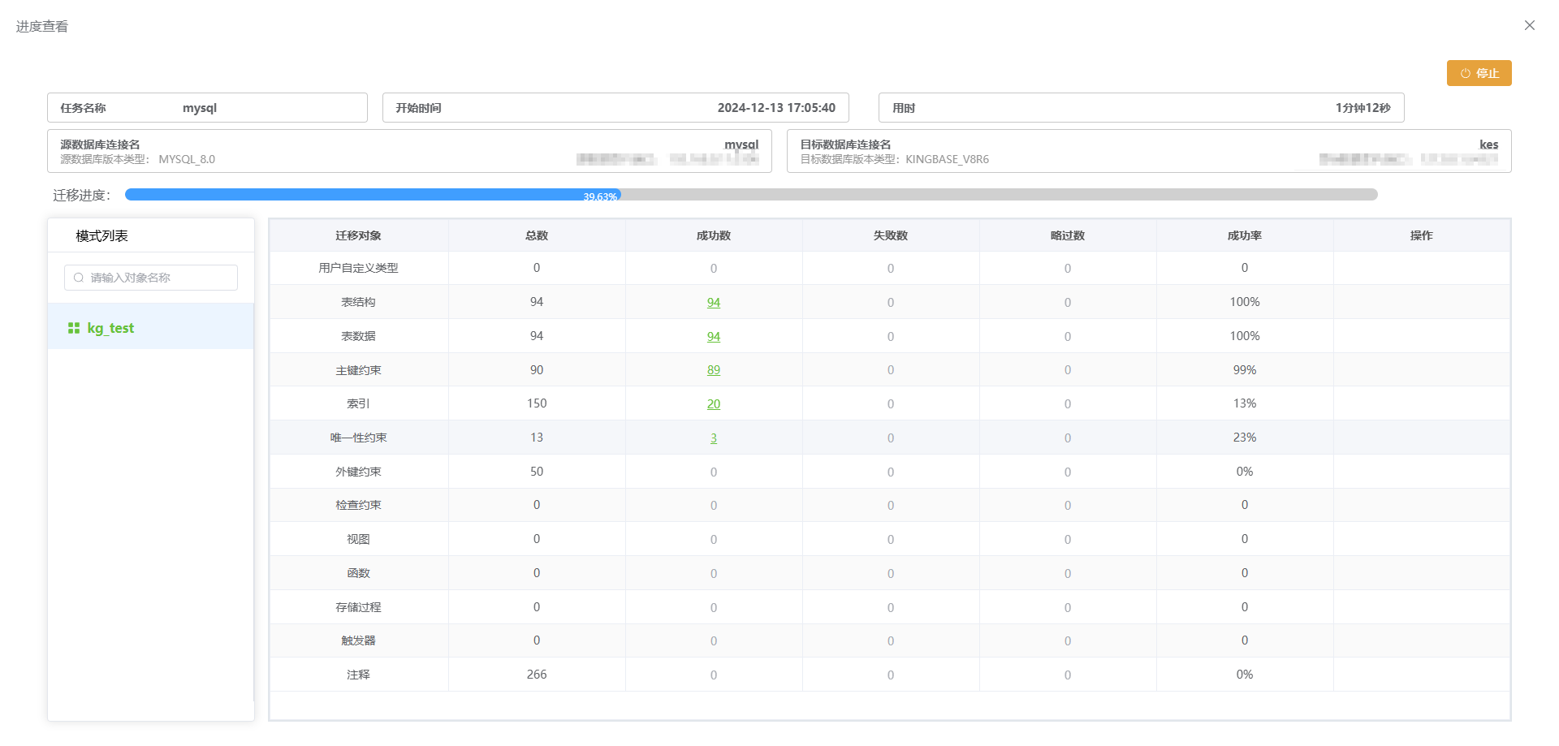This screenshot has height=746, width=1559.
Task: Click the source database connection box
Action: pos(409,151)
